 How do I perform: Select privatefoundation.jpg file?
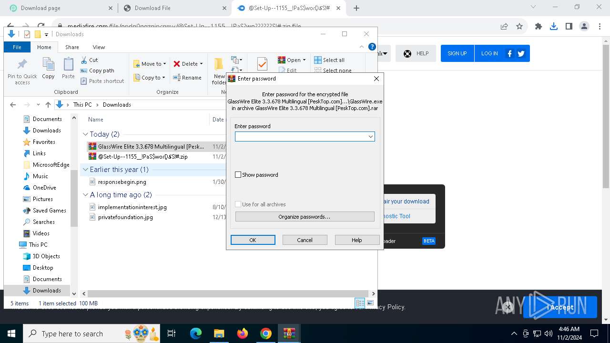click(125, 217)
